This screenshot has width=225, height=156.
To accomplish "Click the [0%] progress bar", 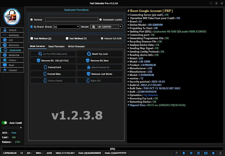I will tap(112, 149).
